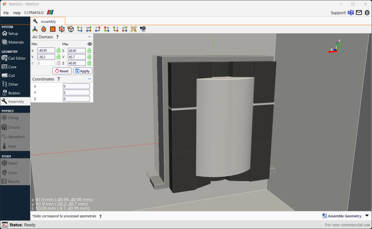Set view to -X direction
This screenshot has width=372, height=229.
(80, 29)
